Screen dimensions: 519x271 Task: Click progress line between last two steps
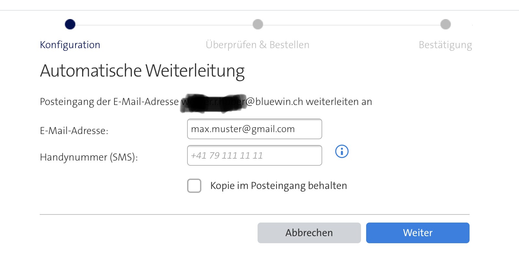tap(352, 25)
